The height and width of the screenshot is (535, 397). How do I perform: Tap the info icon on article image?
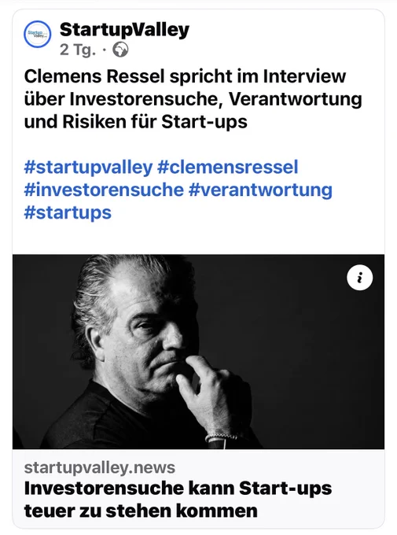pos(359,278)
